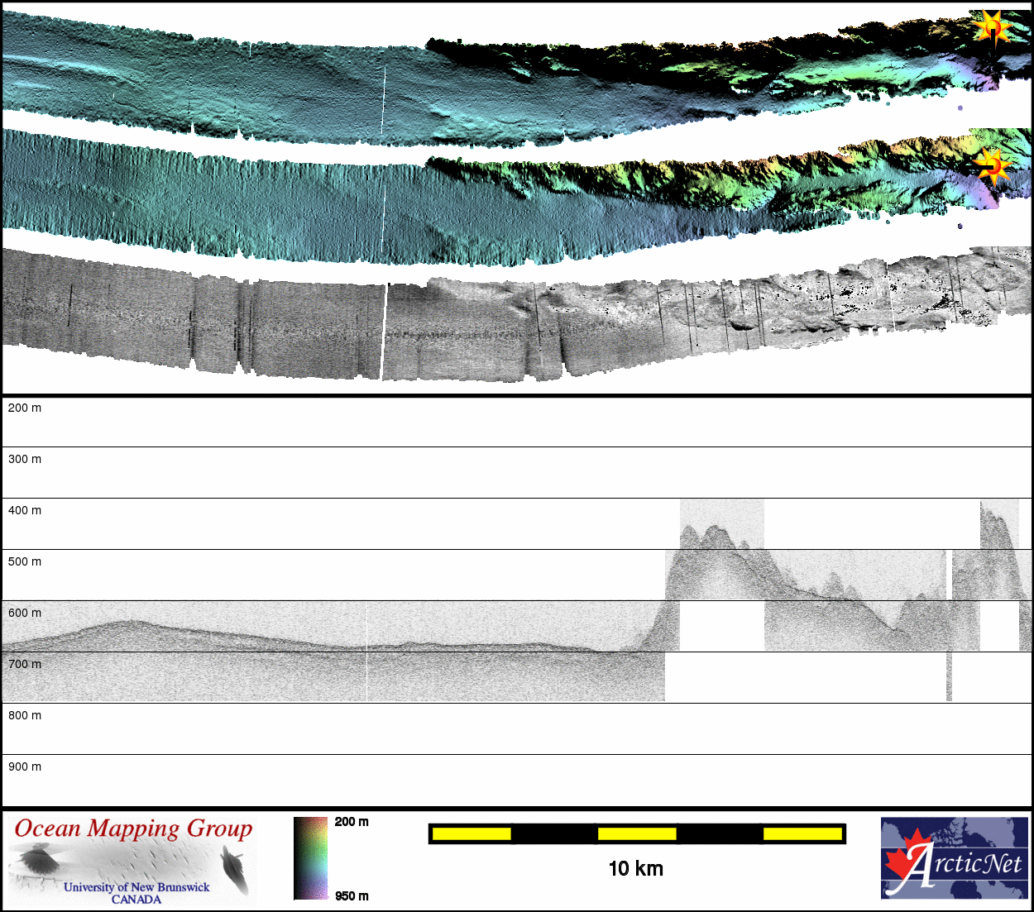Image resolution: width=1034 pixels, height=912 pixels.
Task: Select the 600 m depth axis label
Action: coord(25,613)
